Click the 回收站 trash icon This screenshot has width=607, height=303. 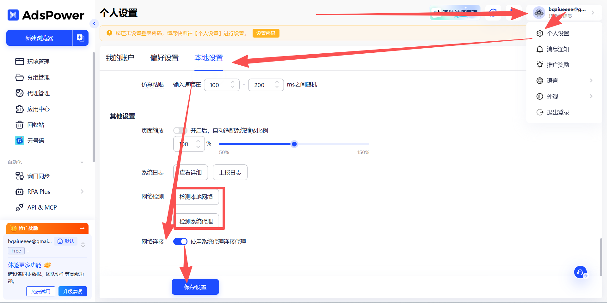pyautogui.click(x=20, y=125)
